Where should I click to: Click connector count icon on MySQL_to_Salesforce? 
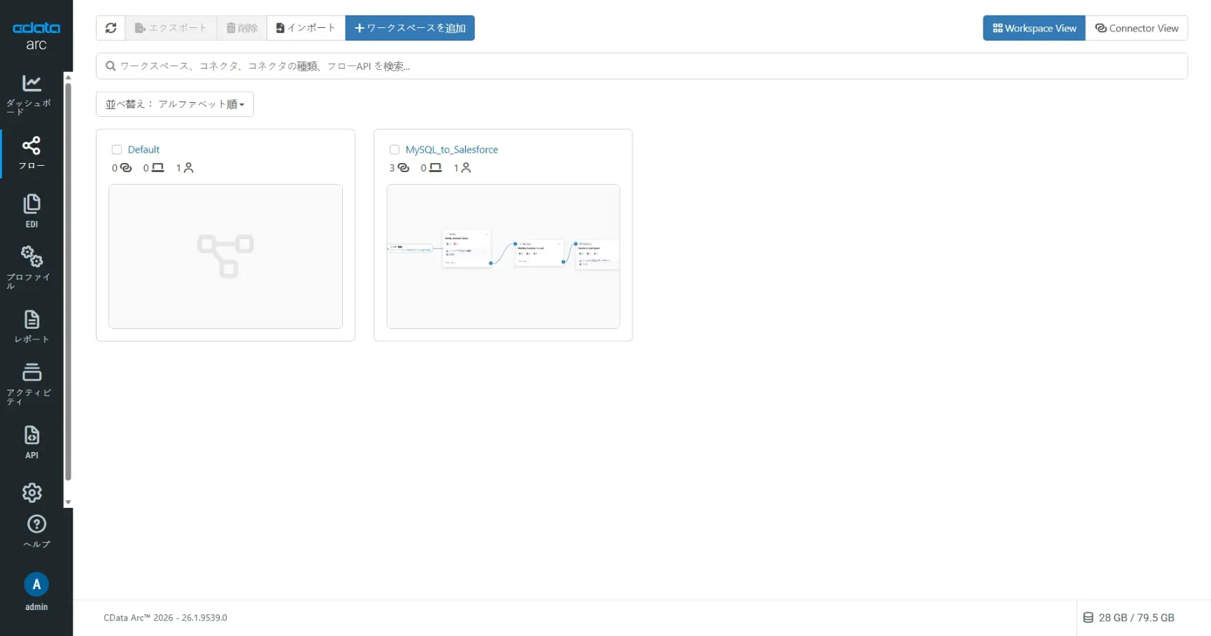(404, 168)
